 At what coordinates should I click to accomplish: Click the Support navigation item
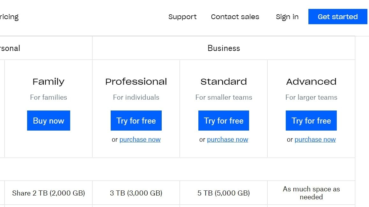click(x=182, y=17)
